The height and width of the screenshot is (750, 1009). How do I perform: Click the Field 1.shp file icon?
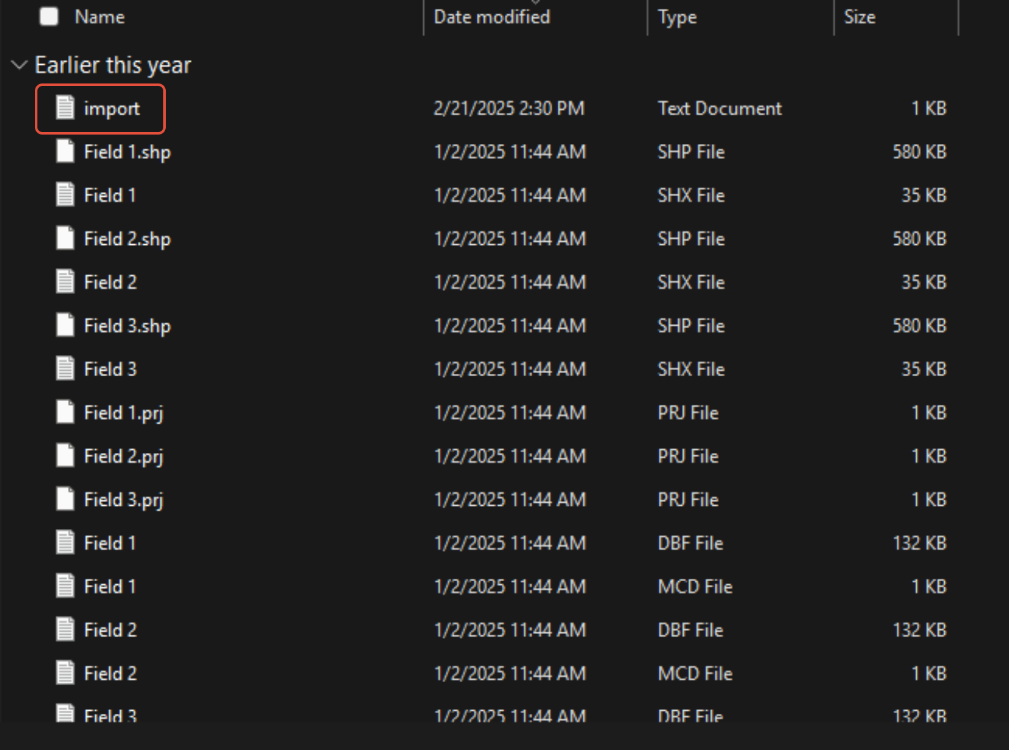[65, 151]
